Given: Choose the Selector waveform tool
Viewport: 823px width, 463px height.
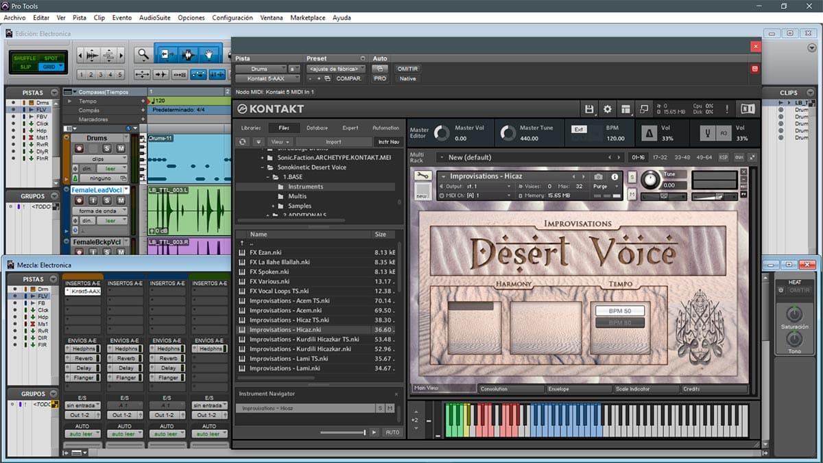Looking at the screenshot, I should coord(187,55).
